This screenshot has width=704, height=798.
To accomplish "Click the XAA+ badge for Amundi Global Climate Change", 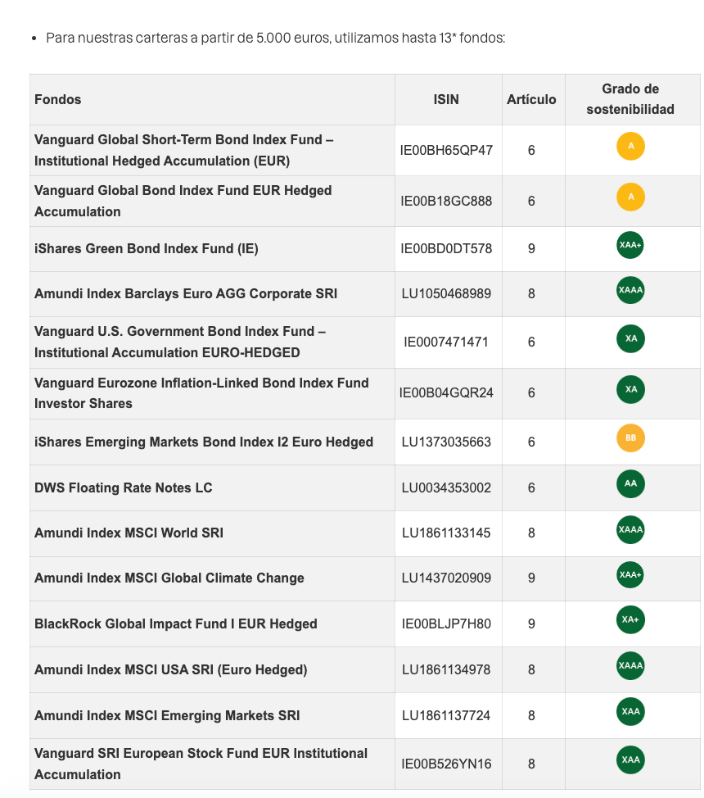I will click(630, 574).
